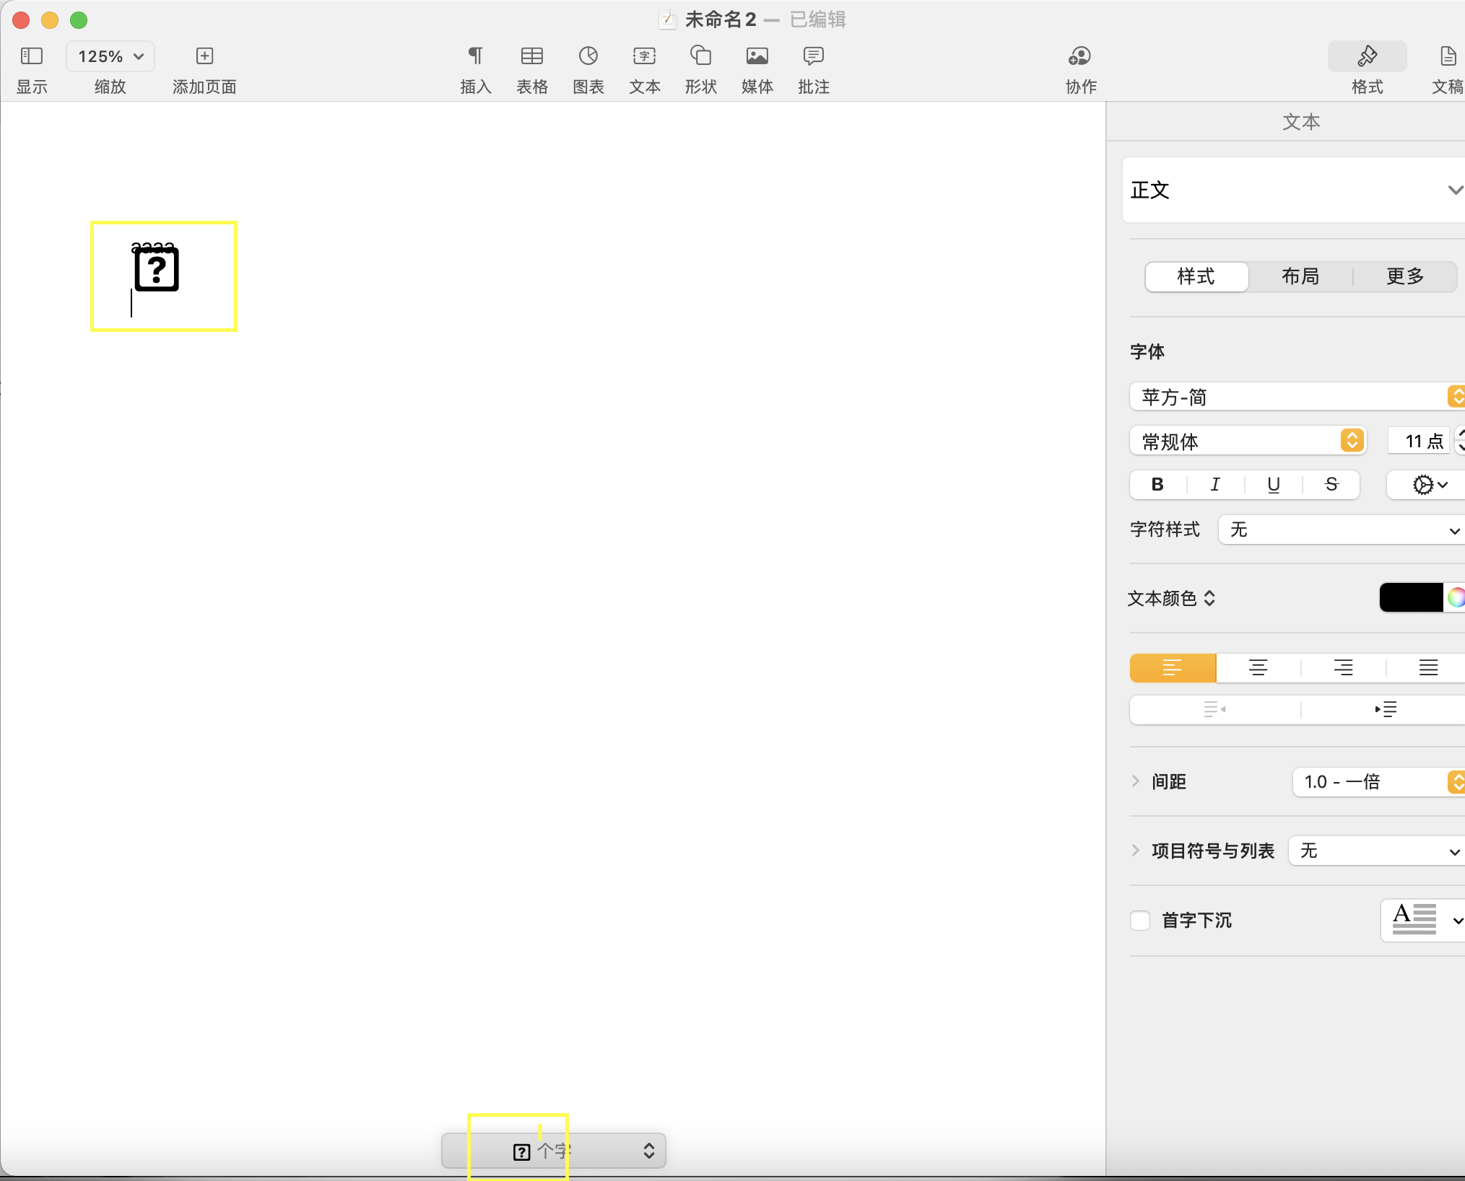Add a comment with the 批注 icon
This screenshot has height=1181, width=1465.
pyautogui.click(x=813, y=56)
